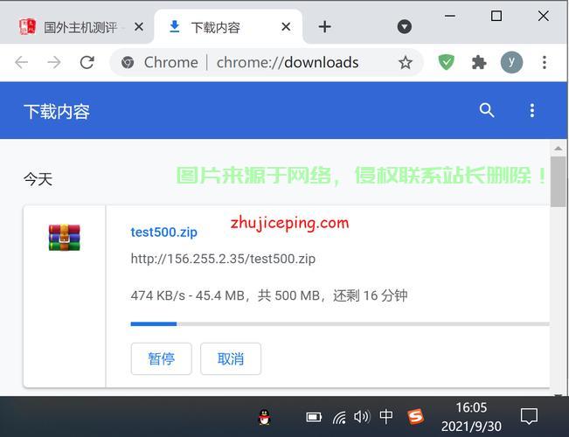Click the profile avatar labeled y
The image size is (569, 437).
[511, 62]
